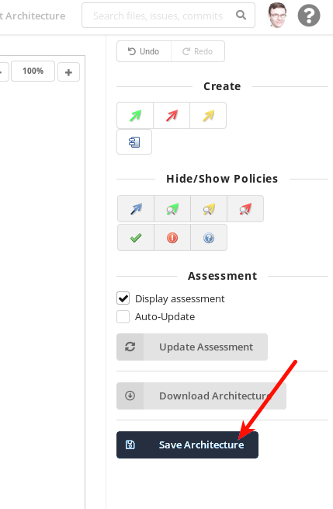Toggle red exclamation violation filter
The width and height of the screenshot is (333, 509).
pos(172,238)
